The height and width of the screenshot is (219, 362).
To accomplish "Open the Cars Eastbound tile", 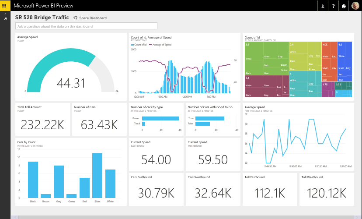I will pyautogui.click(x=156, y=189).
